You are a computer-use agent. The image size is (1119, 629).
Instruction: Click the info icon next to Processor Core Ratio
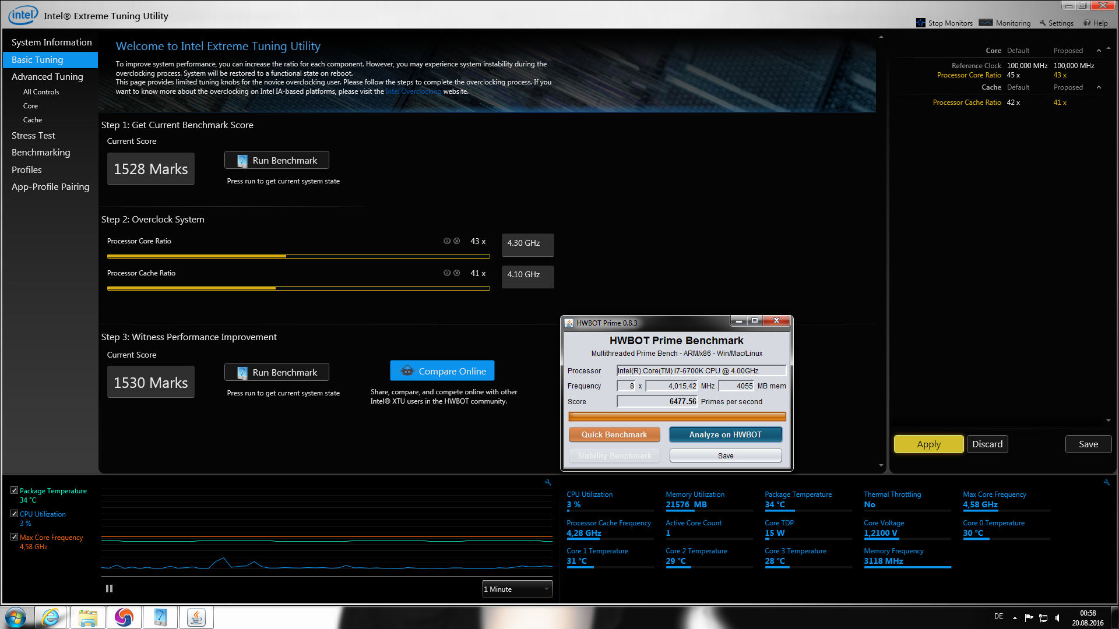447,241
